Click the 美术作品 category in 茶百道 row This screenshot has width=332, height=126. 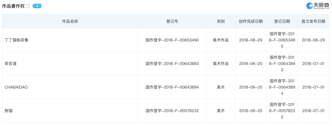point(220,64)
